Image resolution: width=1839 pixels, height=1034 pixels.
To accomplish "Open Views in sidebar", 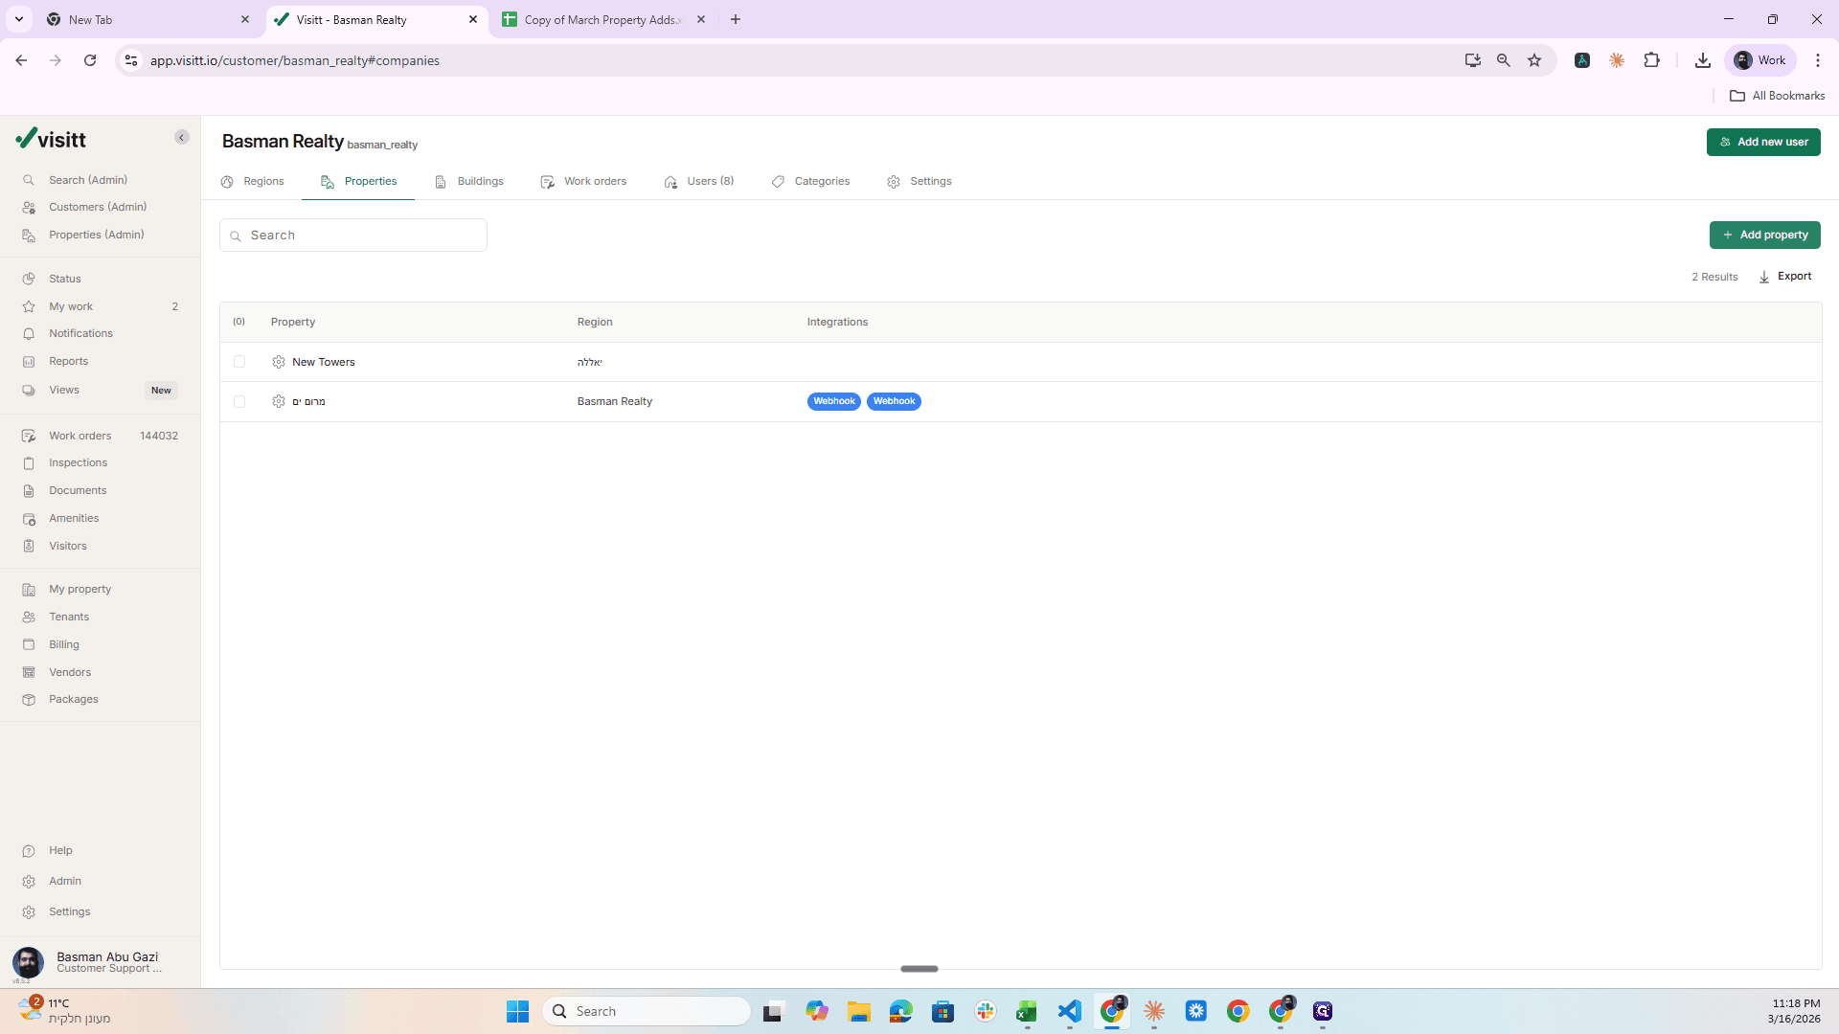I will (64, 390).
